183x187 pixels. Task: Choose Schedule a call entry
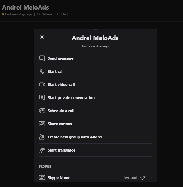[x=61, y=111]
